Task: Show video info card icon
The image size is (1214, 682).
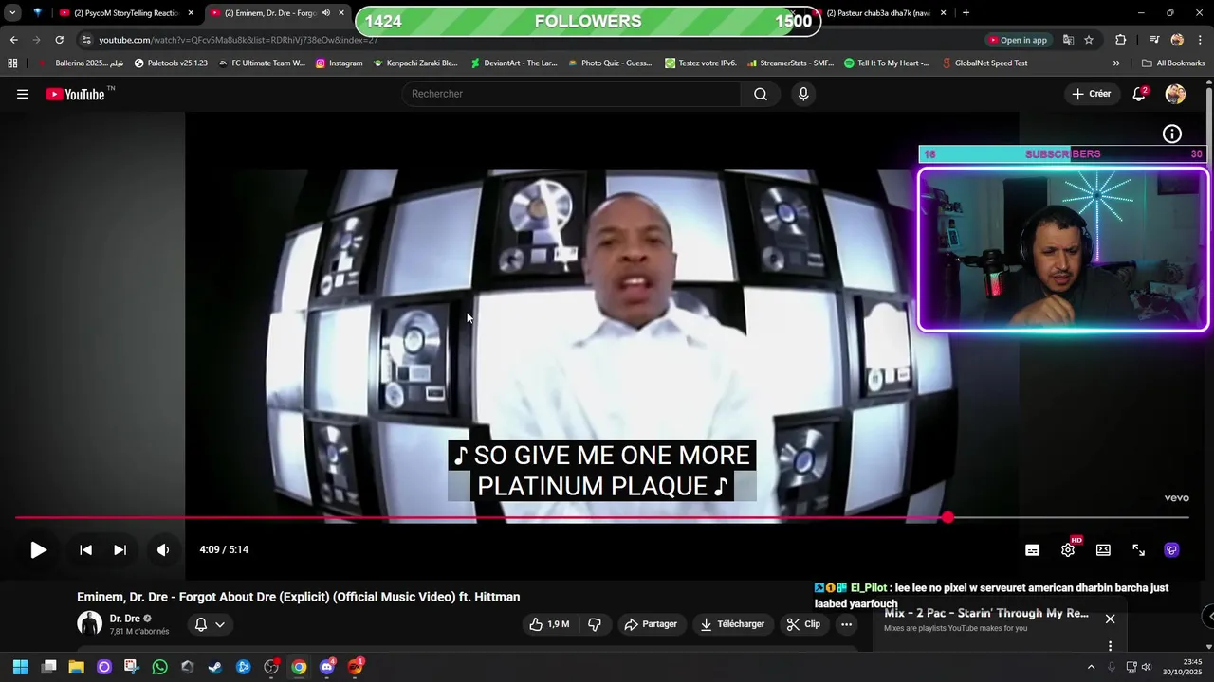Action: [1172, 134]
